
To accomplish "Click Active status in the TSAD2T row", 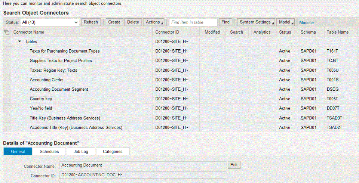I will 285,127.
